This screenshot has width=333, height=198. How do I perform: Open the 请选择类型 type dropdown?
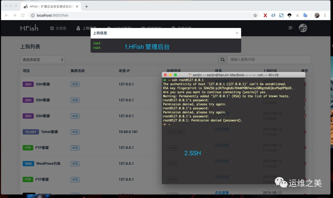pos(42,60)
